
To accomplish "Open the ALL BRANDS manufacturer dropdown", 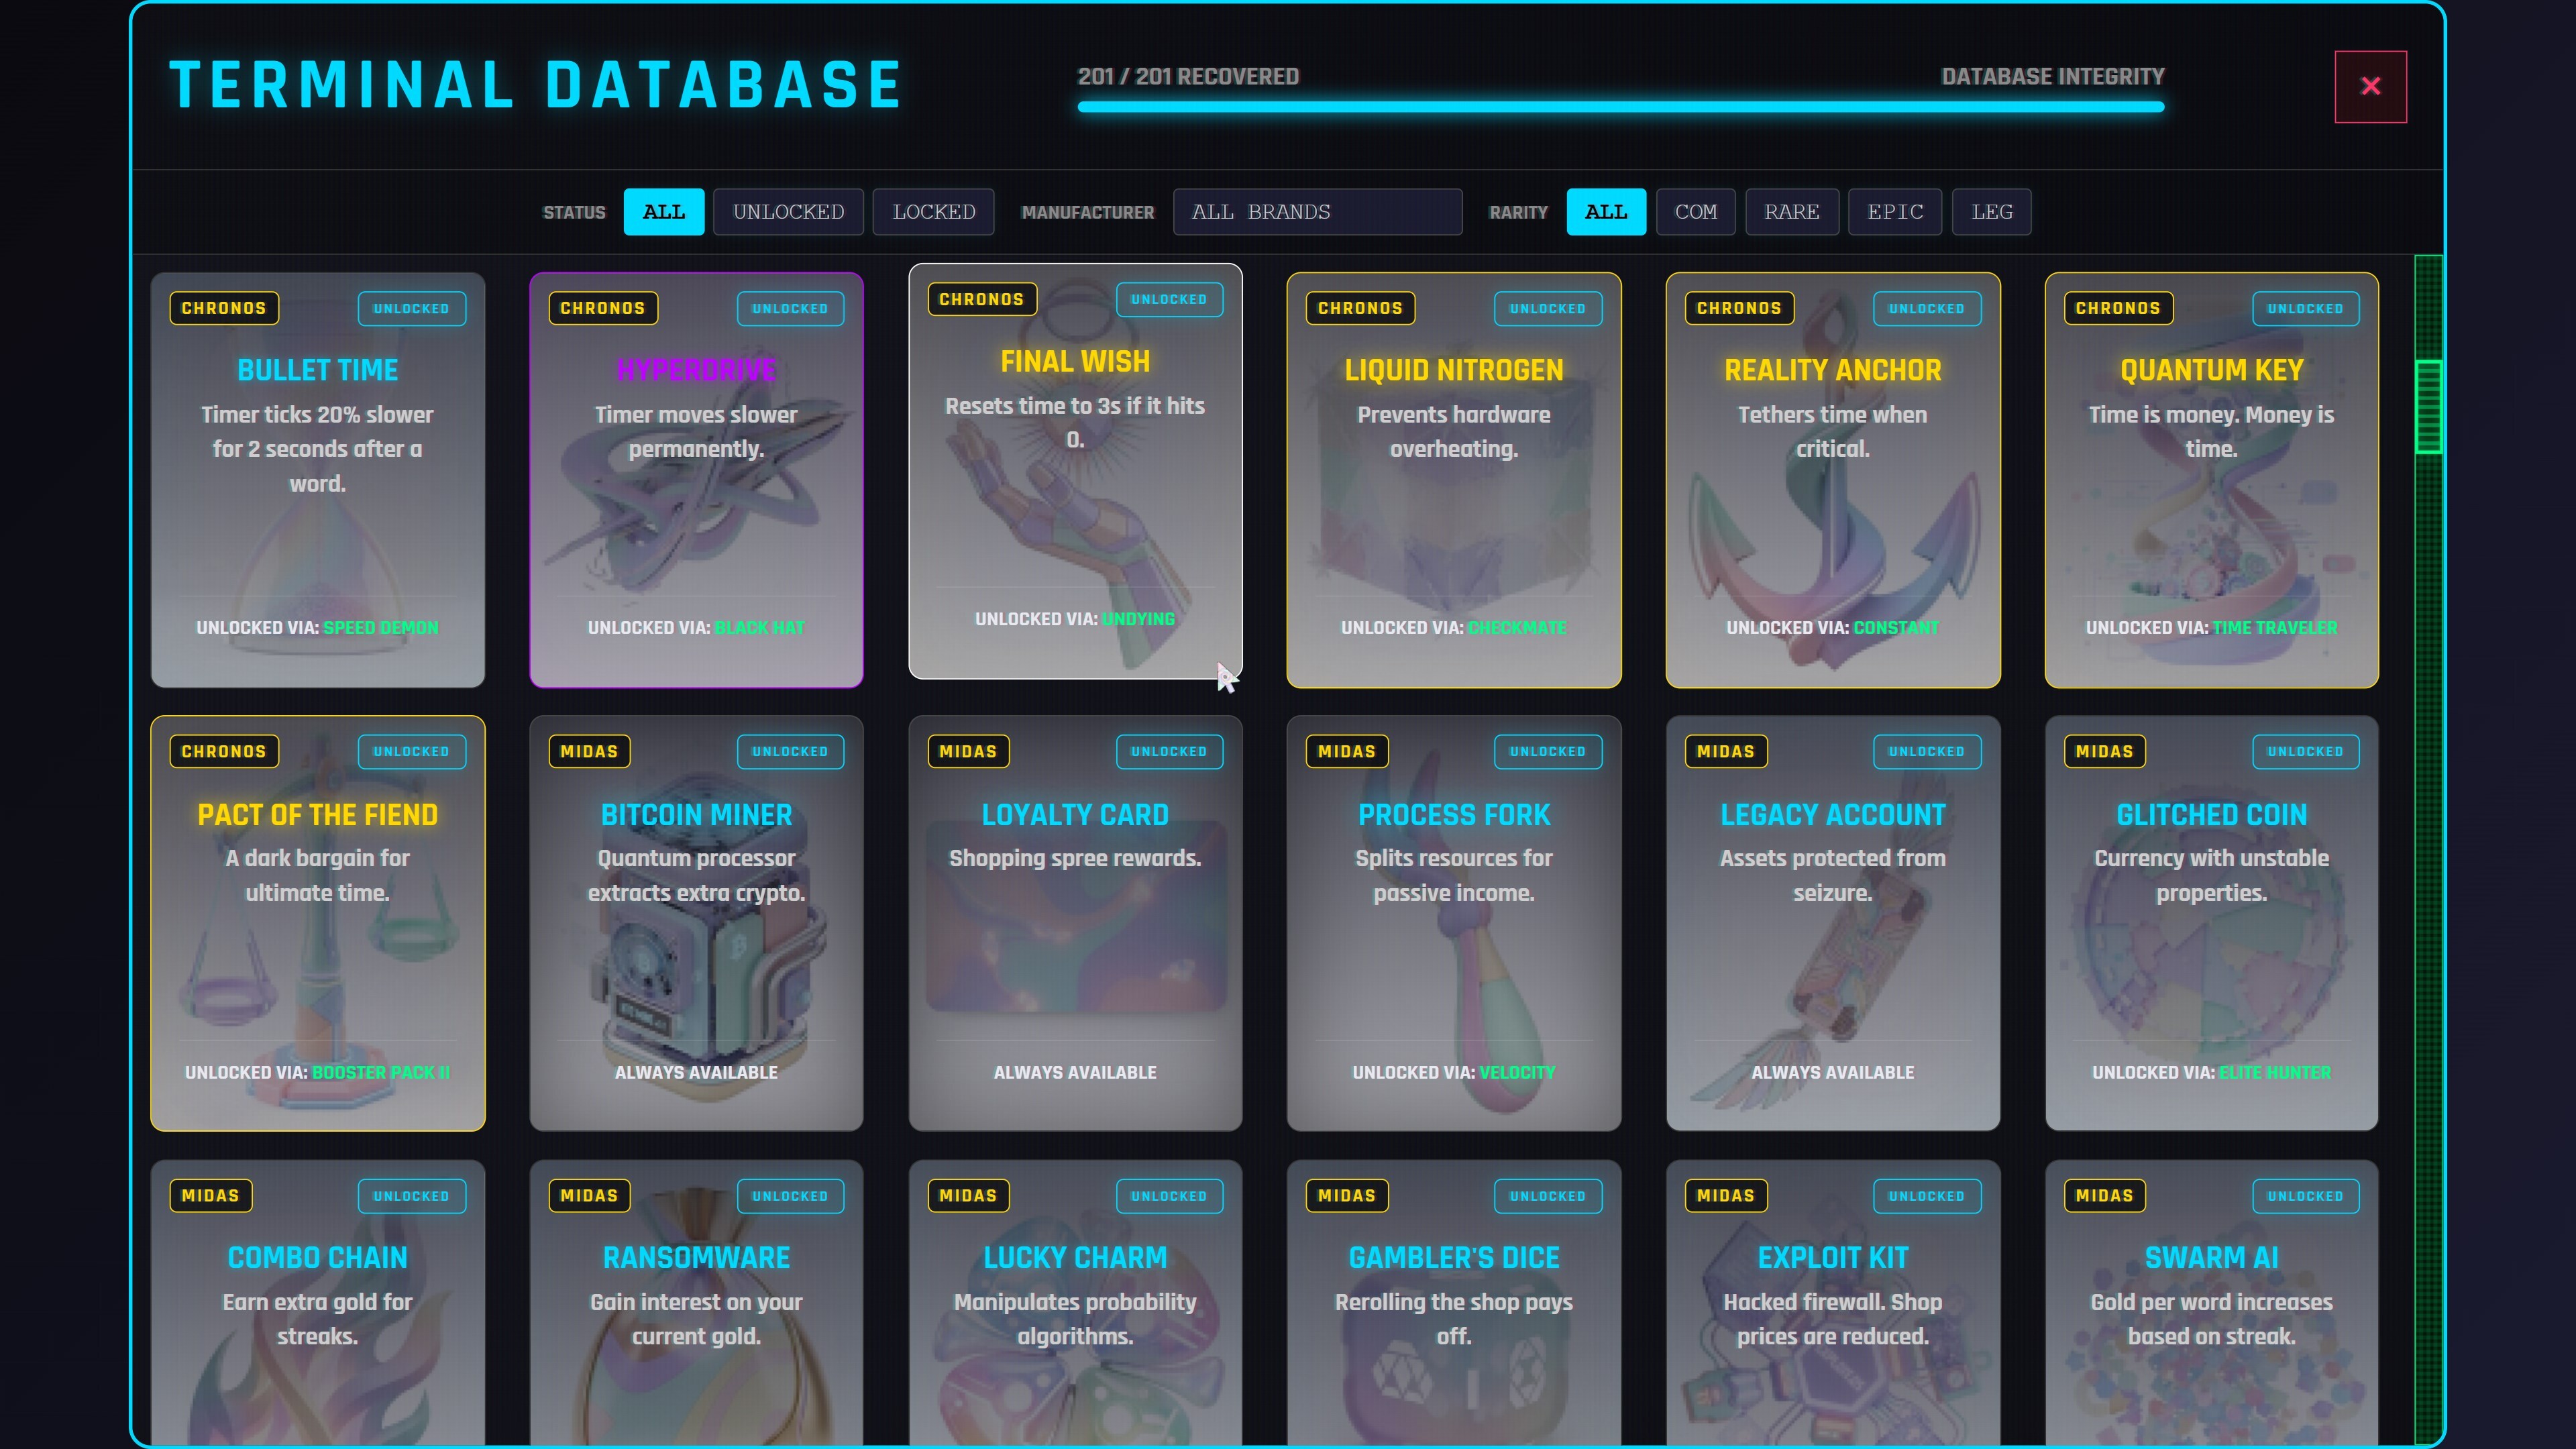I will [x=1317, y=212].
